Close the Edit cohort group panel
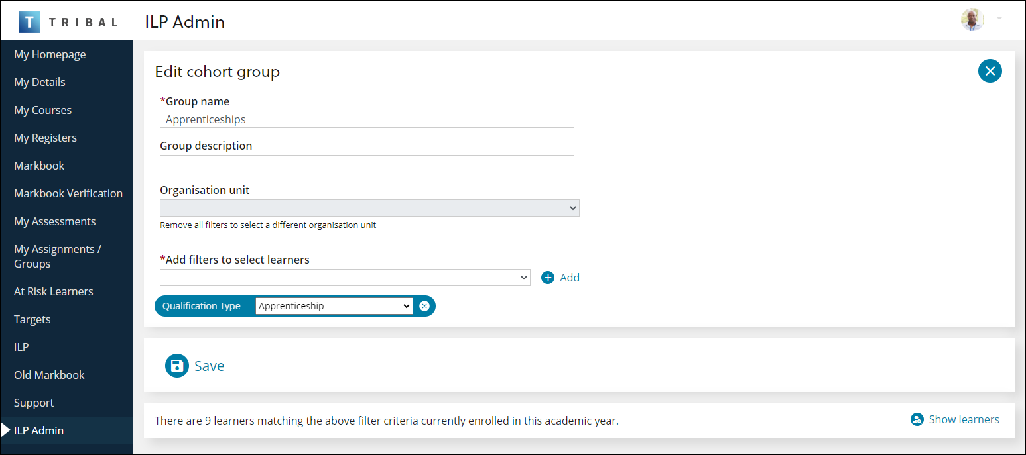Screen dimensions: 1026x455 990,71
